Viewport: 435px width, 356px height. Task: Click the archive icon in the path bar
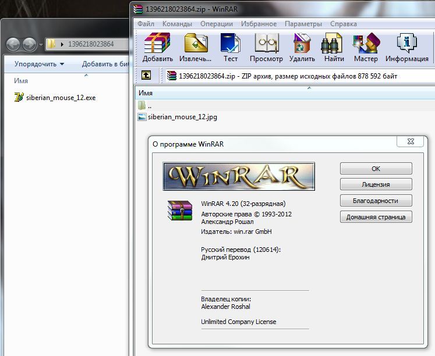pos(172,76)
